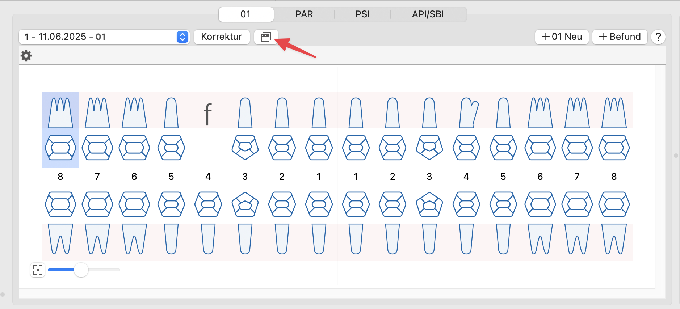The height and width of the screenshot is (309, 680).
Task: Click the missing tooth f marker
Action: coord(208,114)
